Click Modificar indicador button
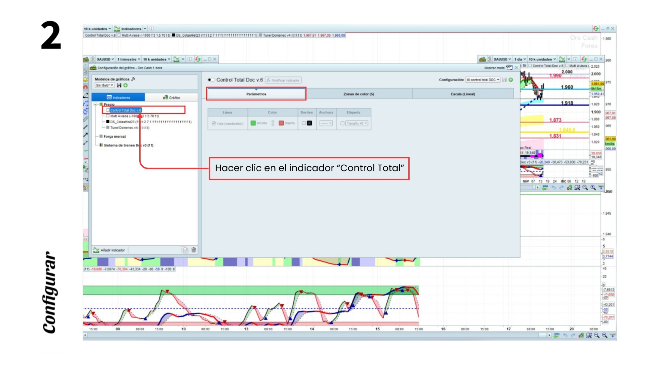Viewport: 657px width, 369px height. coord(283,80)
